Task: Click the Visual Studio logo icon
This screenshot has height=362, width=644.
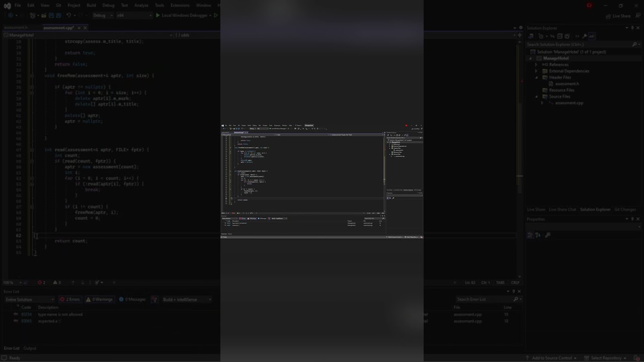Action: pos(7,6)
